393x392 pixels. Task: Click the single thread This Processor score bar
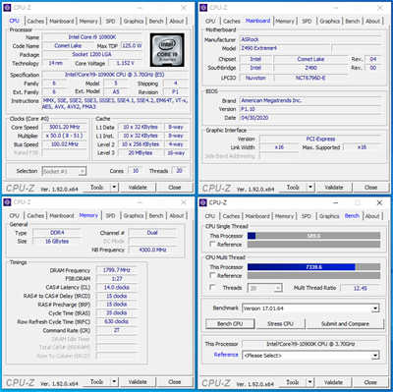coord(313,236)
